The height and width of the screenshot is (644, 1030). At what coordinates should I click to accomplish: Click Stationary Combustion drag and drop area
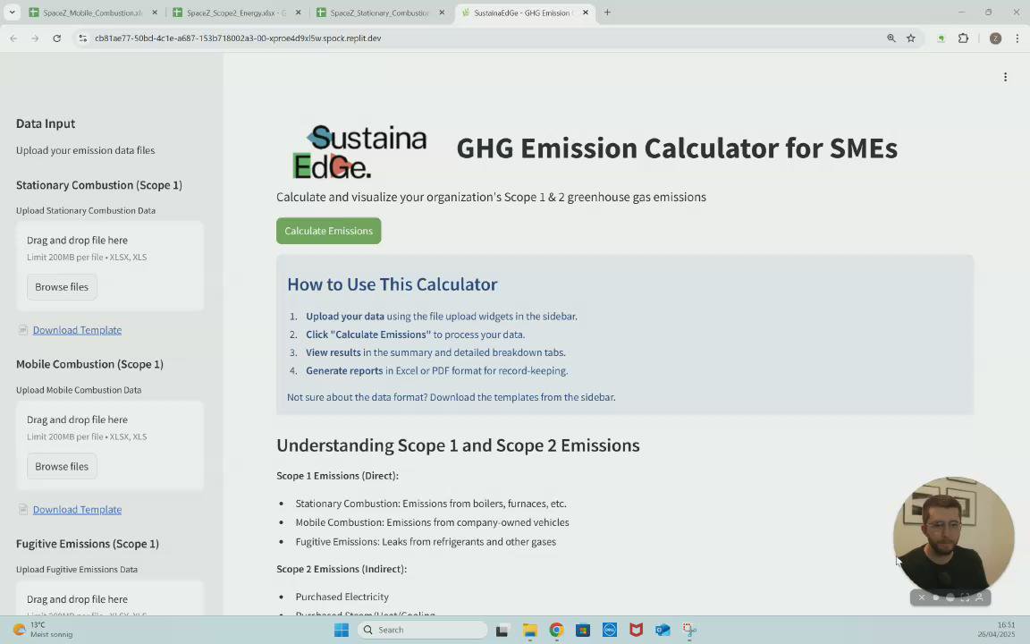(x=110, y=266)
